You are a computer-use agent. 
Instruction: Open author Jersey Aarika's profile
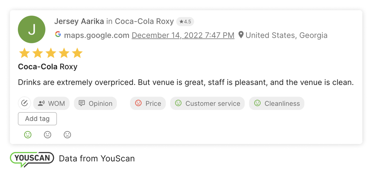click(79, 21)
